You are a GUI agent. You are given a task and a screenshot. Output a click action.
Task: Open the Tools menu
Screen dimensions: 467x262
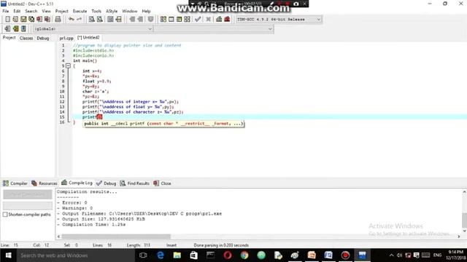(96, 11)
